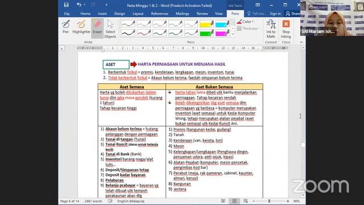Click the zoom slider handle
Screen dimensions: 364x205
pyautogui.click(x=269, y=201)
